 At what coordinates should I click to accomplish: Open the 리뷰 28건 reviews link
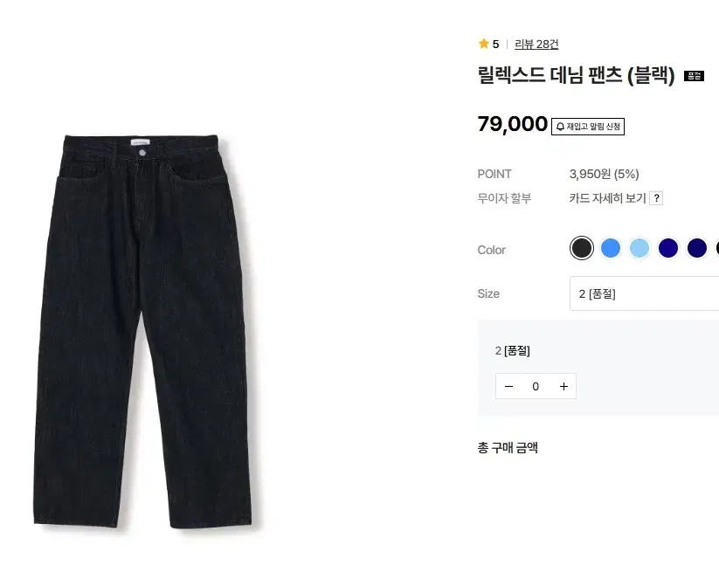point(536,44)
